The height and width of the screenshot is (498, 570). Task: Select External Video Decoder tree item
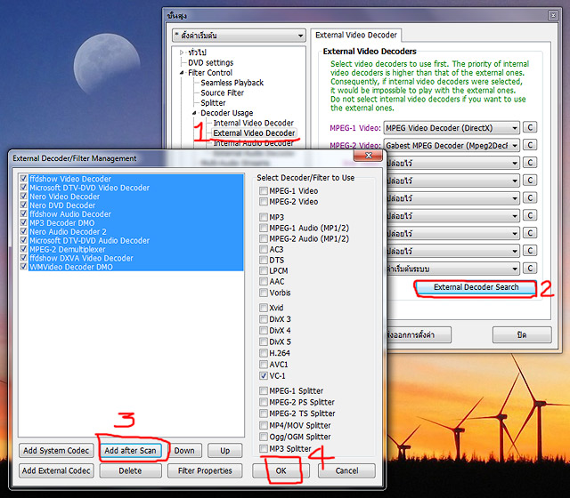[254, 133]
